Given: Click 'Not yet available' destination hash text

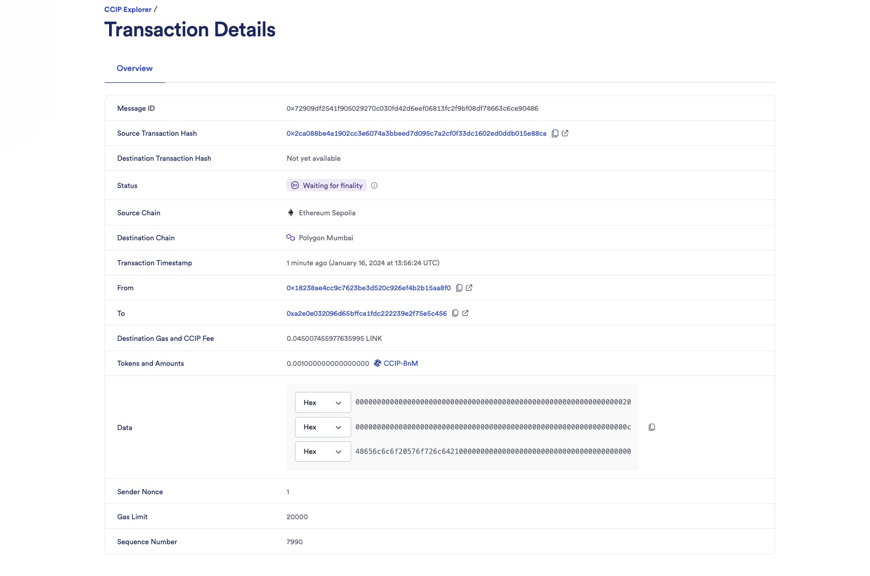Looking at the screenshot, I should 314,158.
